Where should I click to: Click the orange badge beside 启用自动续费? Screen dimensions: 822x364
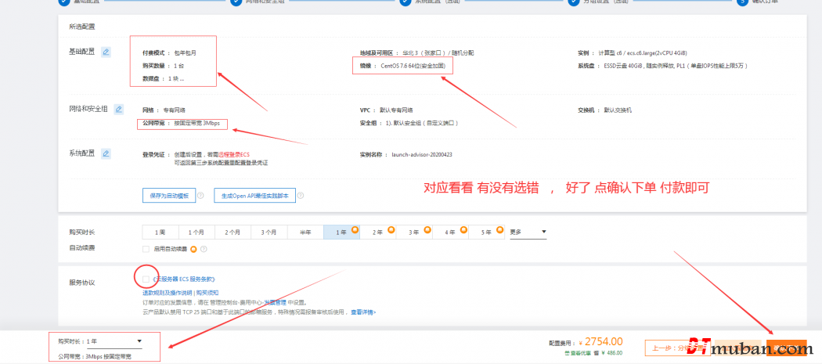[x=193, y=249]
